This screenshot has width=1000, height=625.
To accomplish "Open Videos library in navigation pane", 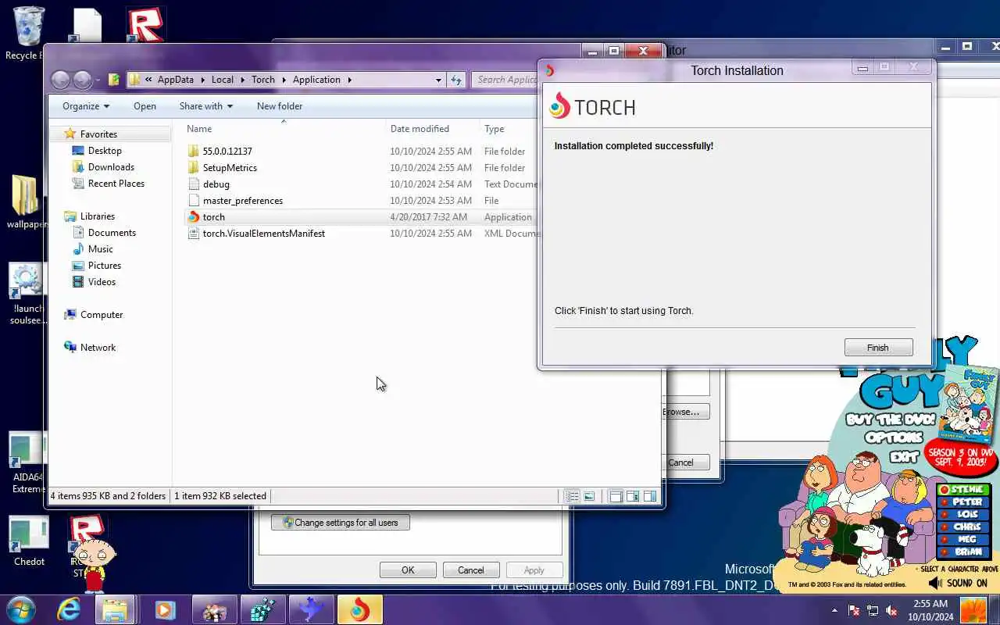I will 102,282.
